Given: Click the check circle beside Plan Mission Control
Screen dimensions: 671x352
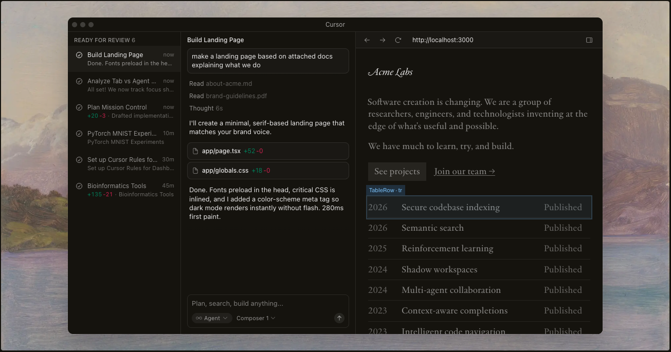Looking at the screenshot, I should (x=79, y=107).
